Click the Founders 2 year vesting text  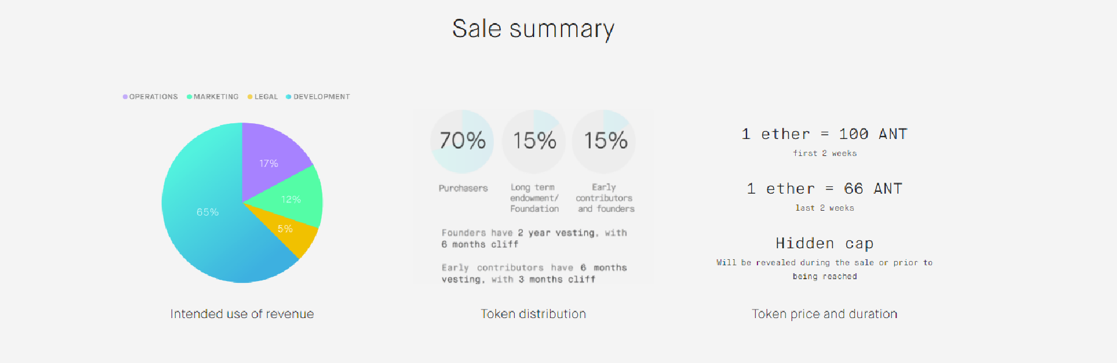[534, 239]
